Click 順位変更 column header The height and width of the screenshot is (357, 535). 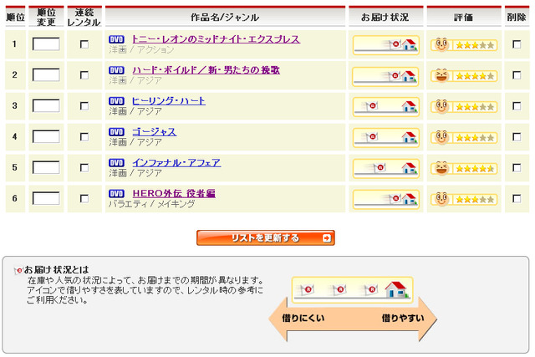(46, 17)
